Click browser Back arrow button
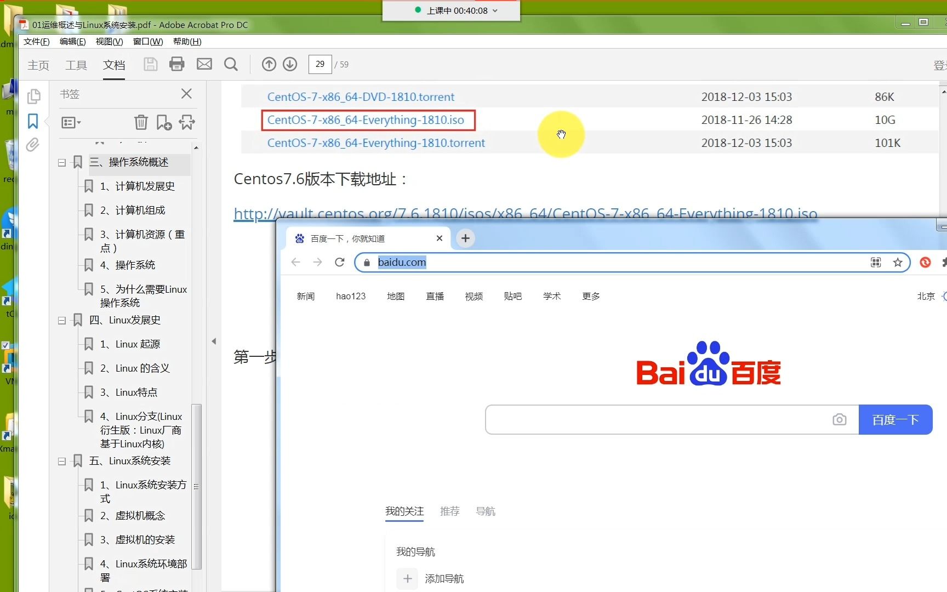947x592 pixels. click(296, 262)
